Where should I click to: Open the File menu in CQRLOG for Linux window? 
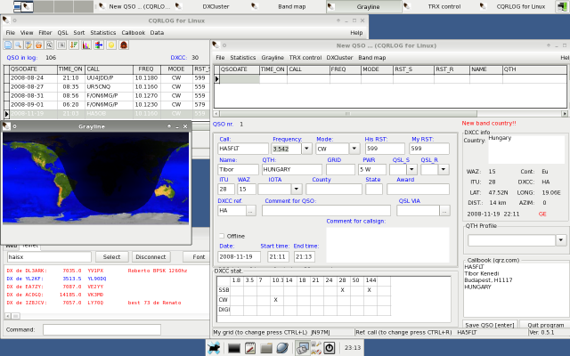click(x=10, y=33)
